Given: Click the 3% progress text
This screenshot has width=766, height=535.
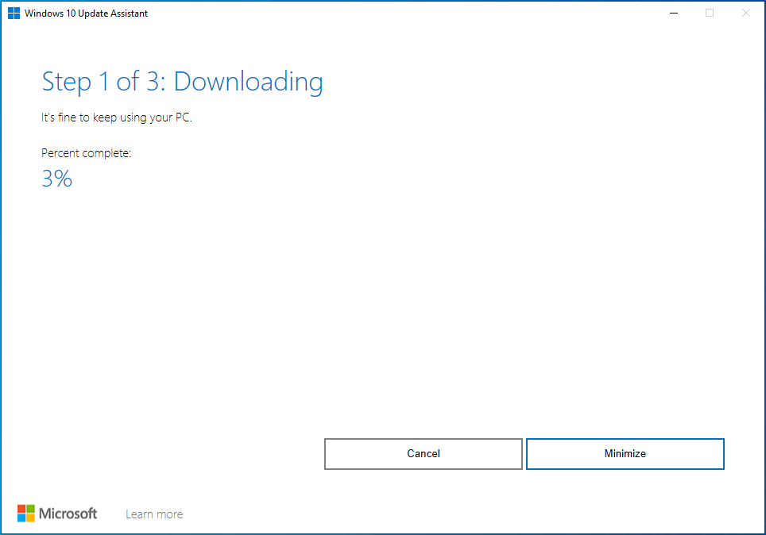Looking at the screenshot, I should (56, 179).
